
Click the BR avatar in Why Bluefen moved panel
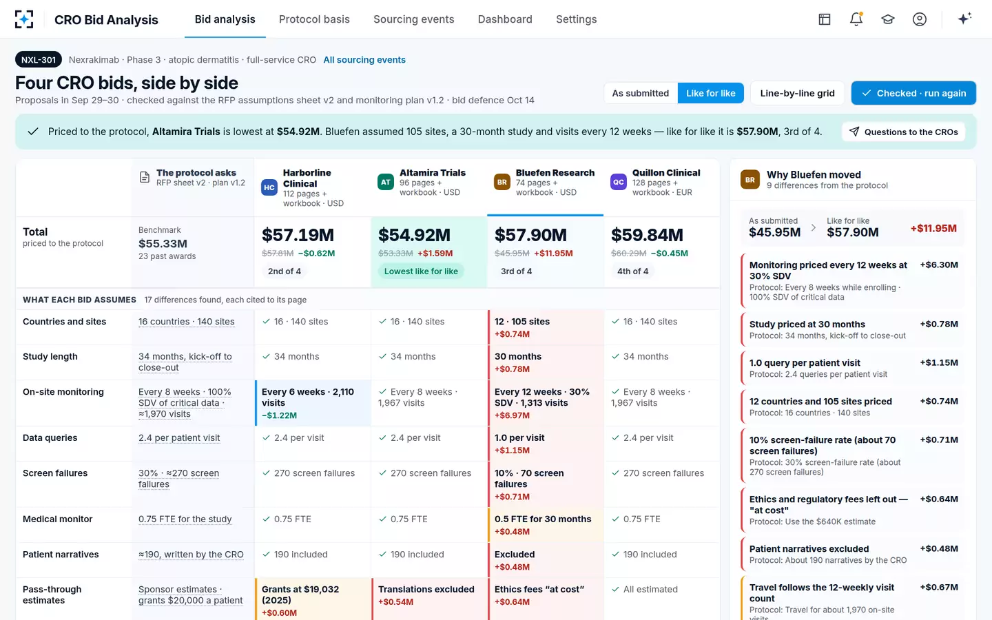click(x=750, y=180)
